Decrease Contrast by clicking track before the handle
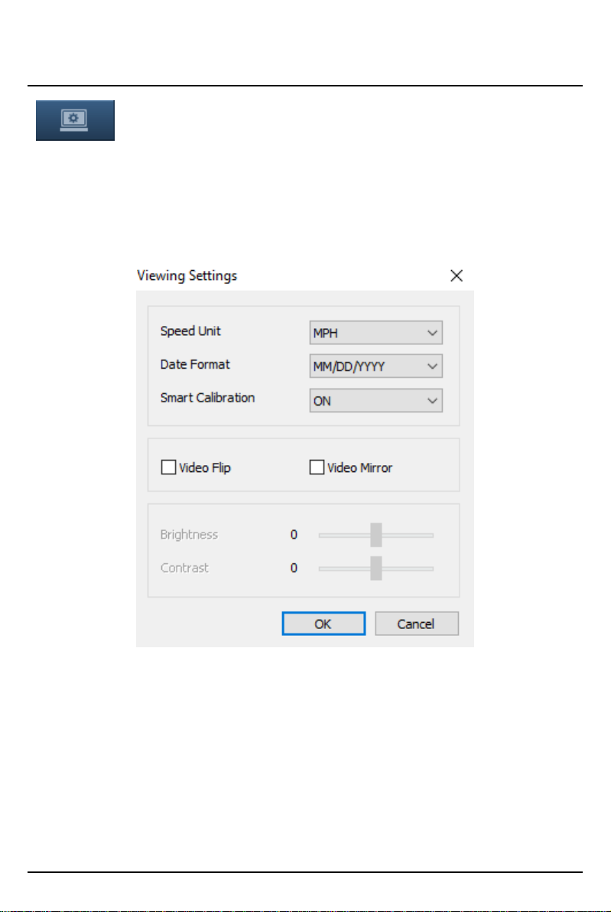This screenshot has height=912, width=611. click(345, 568)
